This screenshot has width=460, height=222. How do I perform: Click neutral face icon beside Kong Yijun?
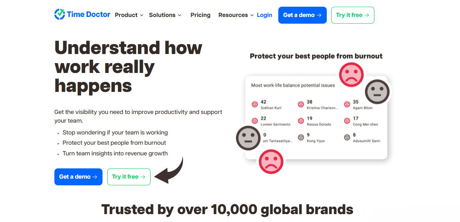click(x=301, y=138)
